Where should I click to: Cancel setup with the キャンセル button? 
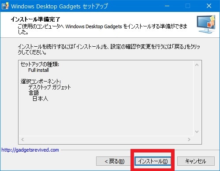196,161
